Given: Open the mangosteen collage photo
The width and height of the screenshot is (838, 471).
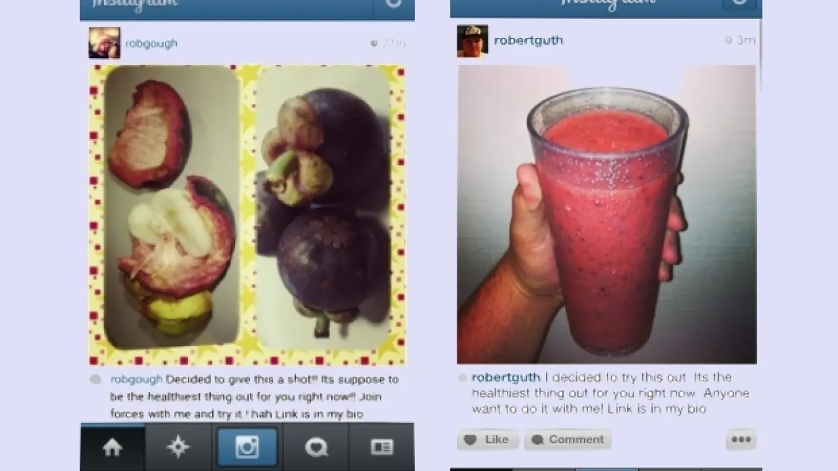Looking at the screenshot, I should (x=247, y=215).
